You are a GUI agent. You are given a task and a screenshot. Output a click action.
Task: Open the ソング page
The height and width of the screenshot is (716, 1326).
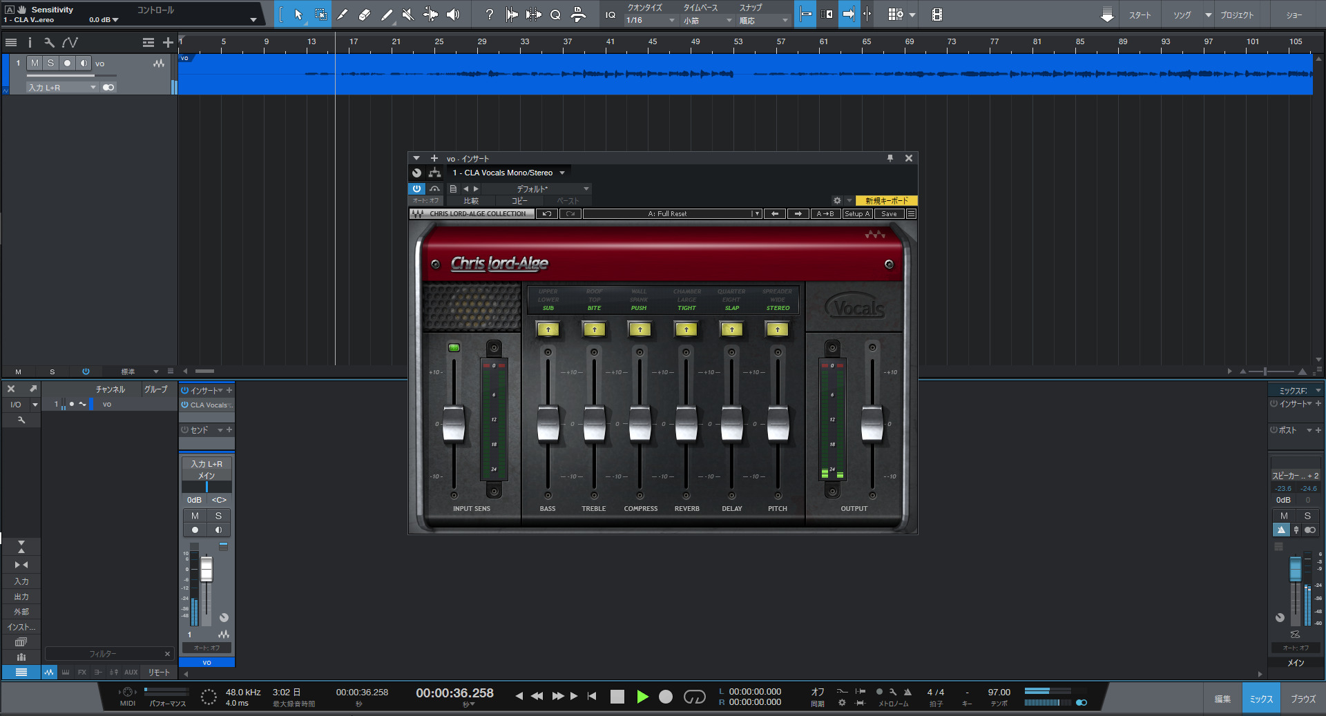tap(1182, 15)
